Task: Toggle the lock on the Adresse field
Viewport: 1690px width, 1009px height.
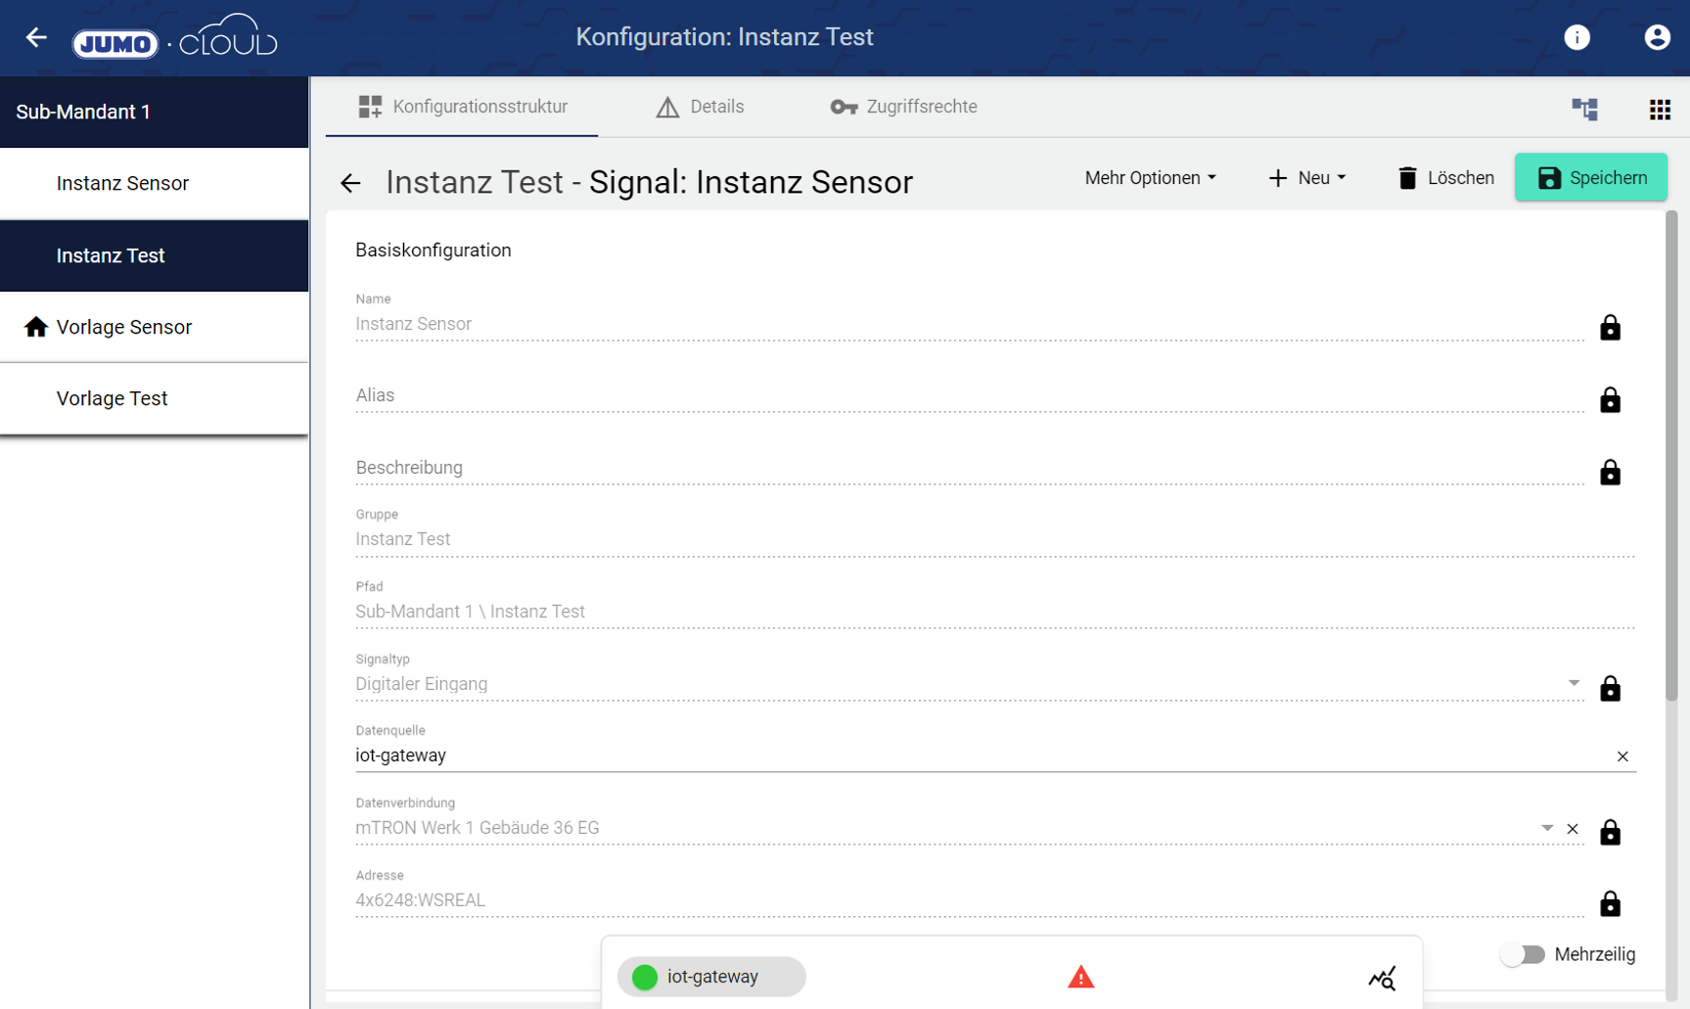Action: point(1609,903)
